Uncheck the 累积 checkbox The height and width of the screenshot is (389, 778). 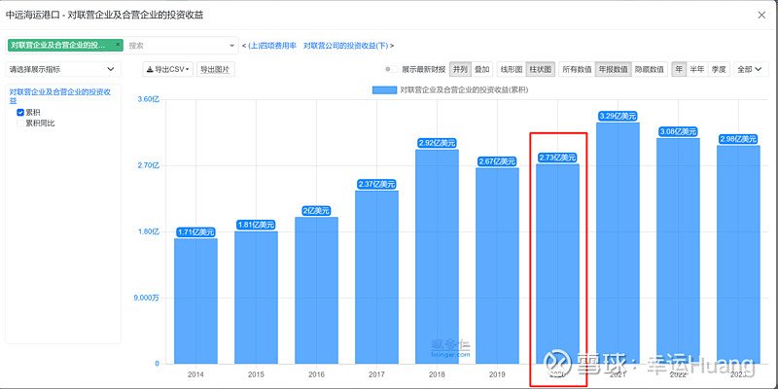click(x=20, y=113)
